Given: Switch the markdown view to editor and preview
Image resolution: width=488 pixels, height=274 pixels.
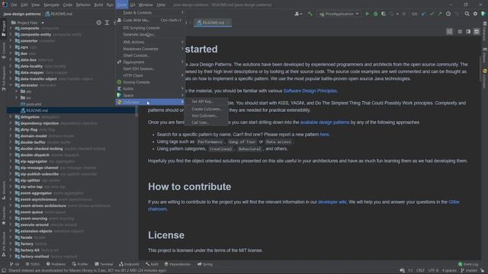Looking at the screenshot, I should 468,32.
